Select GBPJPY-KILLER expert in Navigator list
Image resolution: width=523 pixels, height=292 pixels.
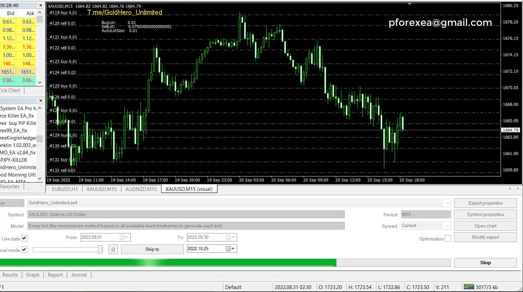(x=14, y=160)
